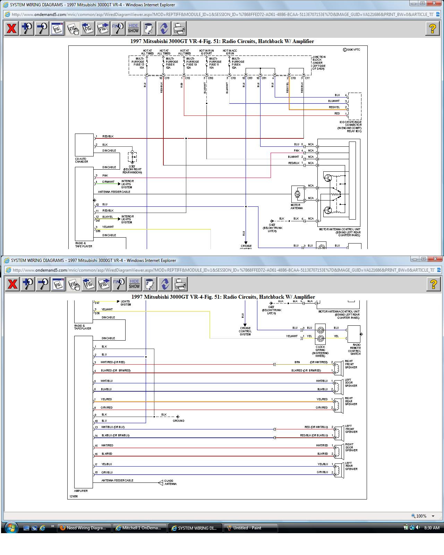
Task: Click the 'AMPLIFIER' label in the lower diagram
Action: point(81,491)
